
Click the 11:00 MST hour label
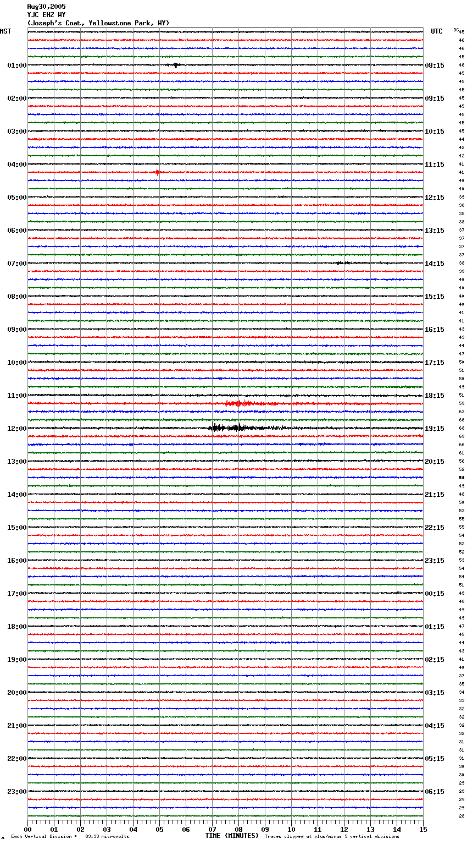pos(17,396)
